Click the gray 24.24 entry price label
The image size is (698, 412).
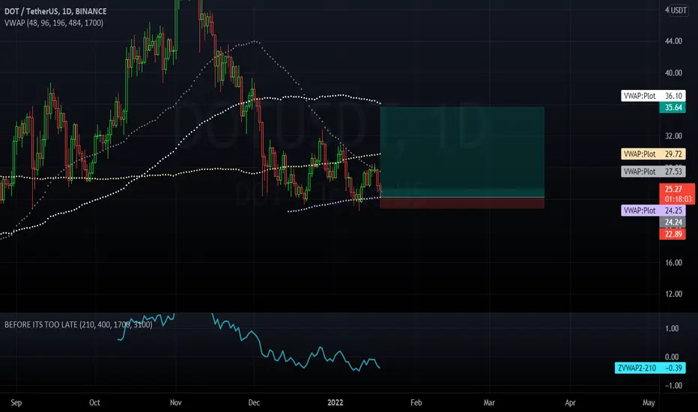pyautogui.click(x=673, y=222)
